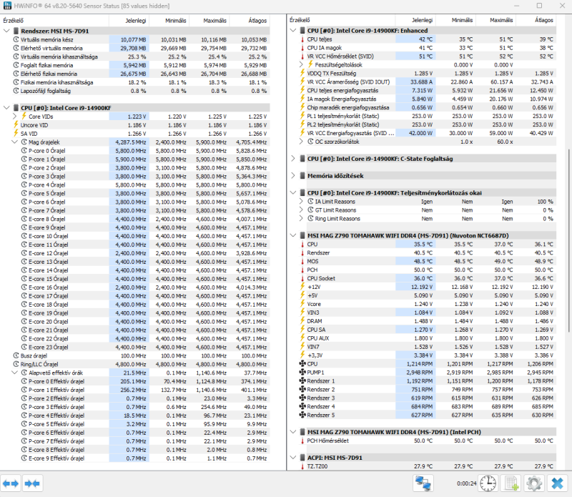Collapse the Nuvoton NCT6687D sensor group
The height and width of the screenshot is (497, 572).
(293, 236)
